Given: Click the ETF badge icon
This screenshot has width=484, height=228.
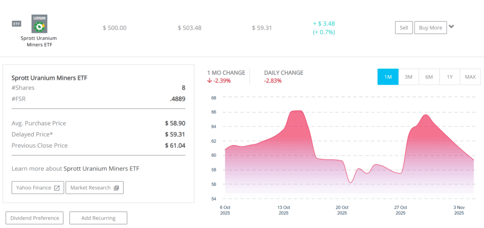Looking at the screenshot, I should [x=17, y=24].
